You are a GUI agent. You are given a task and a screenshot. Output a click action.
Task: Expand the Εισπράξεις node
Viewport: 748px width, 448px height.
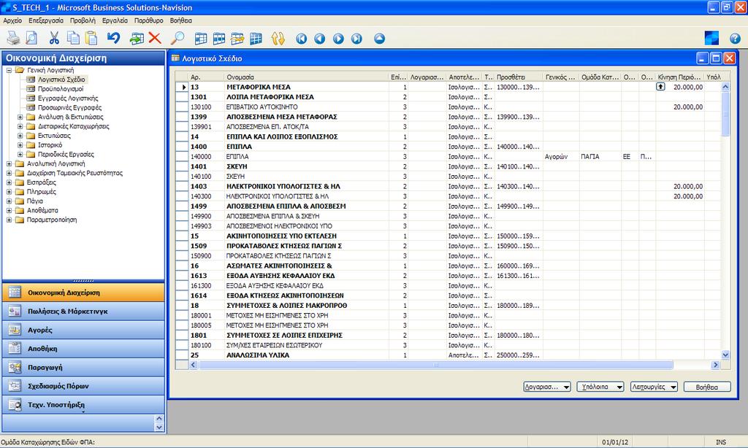tap(9, 182)
